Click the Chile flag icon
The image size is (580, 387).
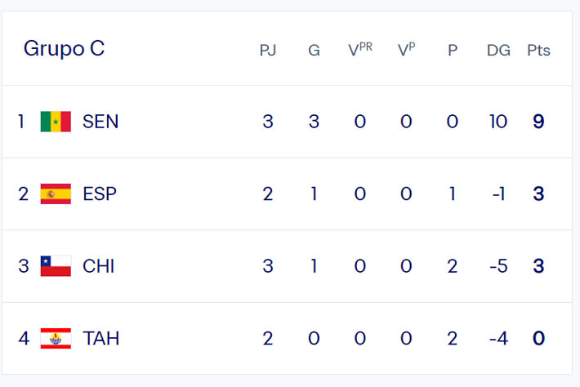pyautogui.click(x=56, y=266)
